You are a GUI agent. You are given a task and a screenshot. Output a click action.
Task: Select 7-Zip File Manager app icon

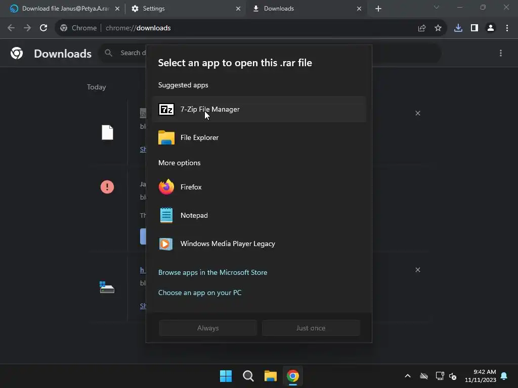point(166,109)
